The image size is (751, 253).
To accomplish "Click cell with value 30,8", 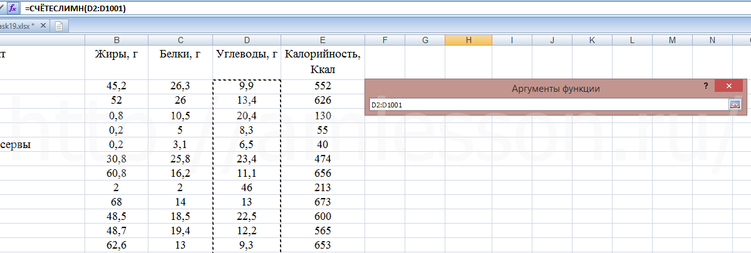I will click(x=117, y=159).
